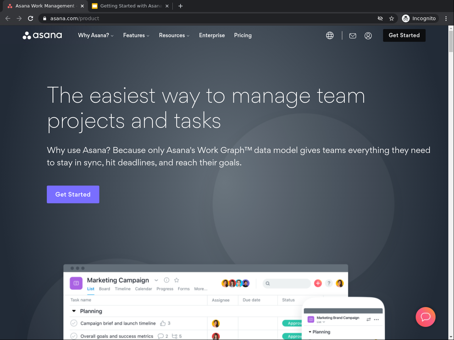Click the comment icon showing 2
Viewport: 454px width, 340px height.
(161, 336)
